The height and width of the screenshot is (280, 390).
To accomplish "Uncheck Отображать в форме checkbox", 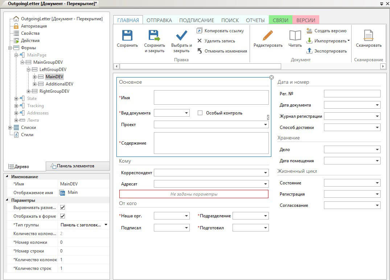I will [62, 216].
